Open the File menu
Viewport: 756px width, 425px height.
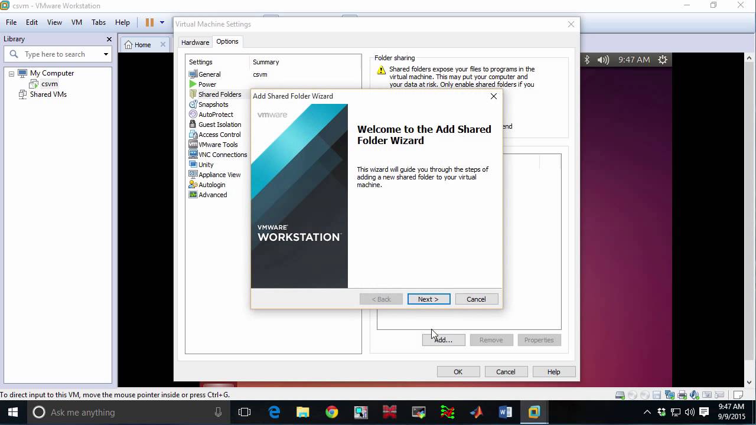pyautogui.click(x=11, y=22)
